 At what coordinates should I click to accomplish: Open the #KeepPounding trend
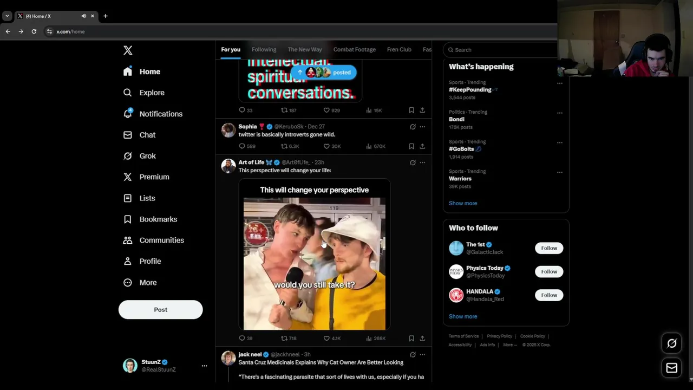pyautogui.click(x=470, y=90)
